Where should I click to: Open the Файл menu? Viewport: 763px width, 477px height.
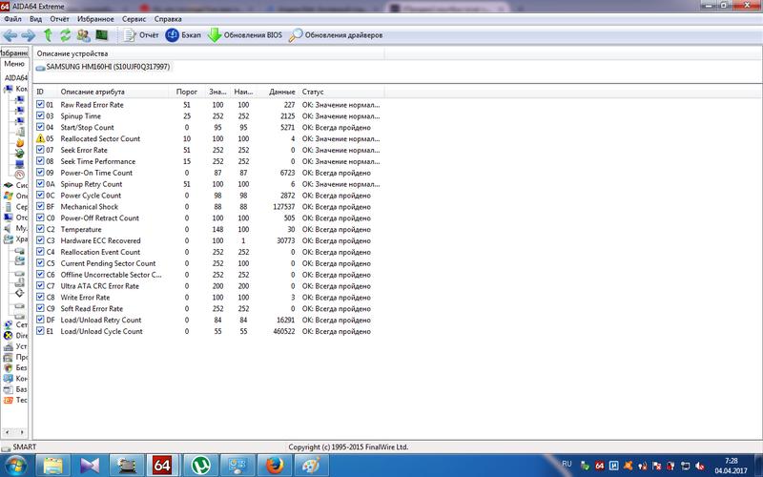point(12,19)
